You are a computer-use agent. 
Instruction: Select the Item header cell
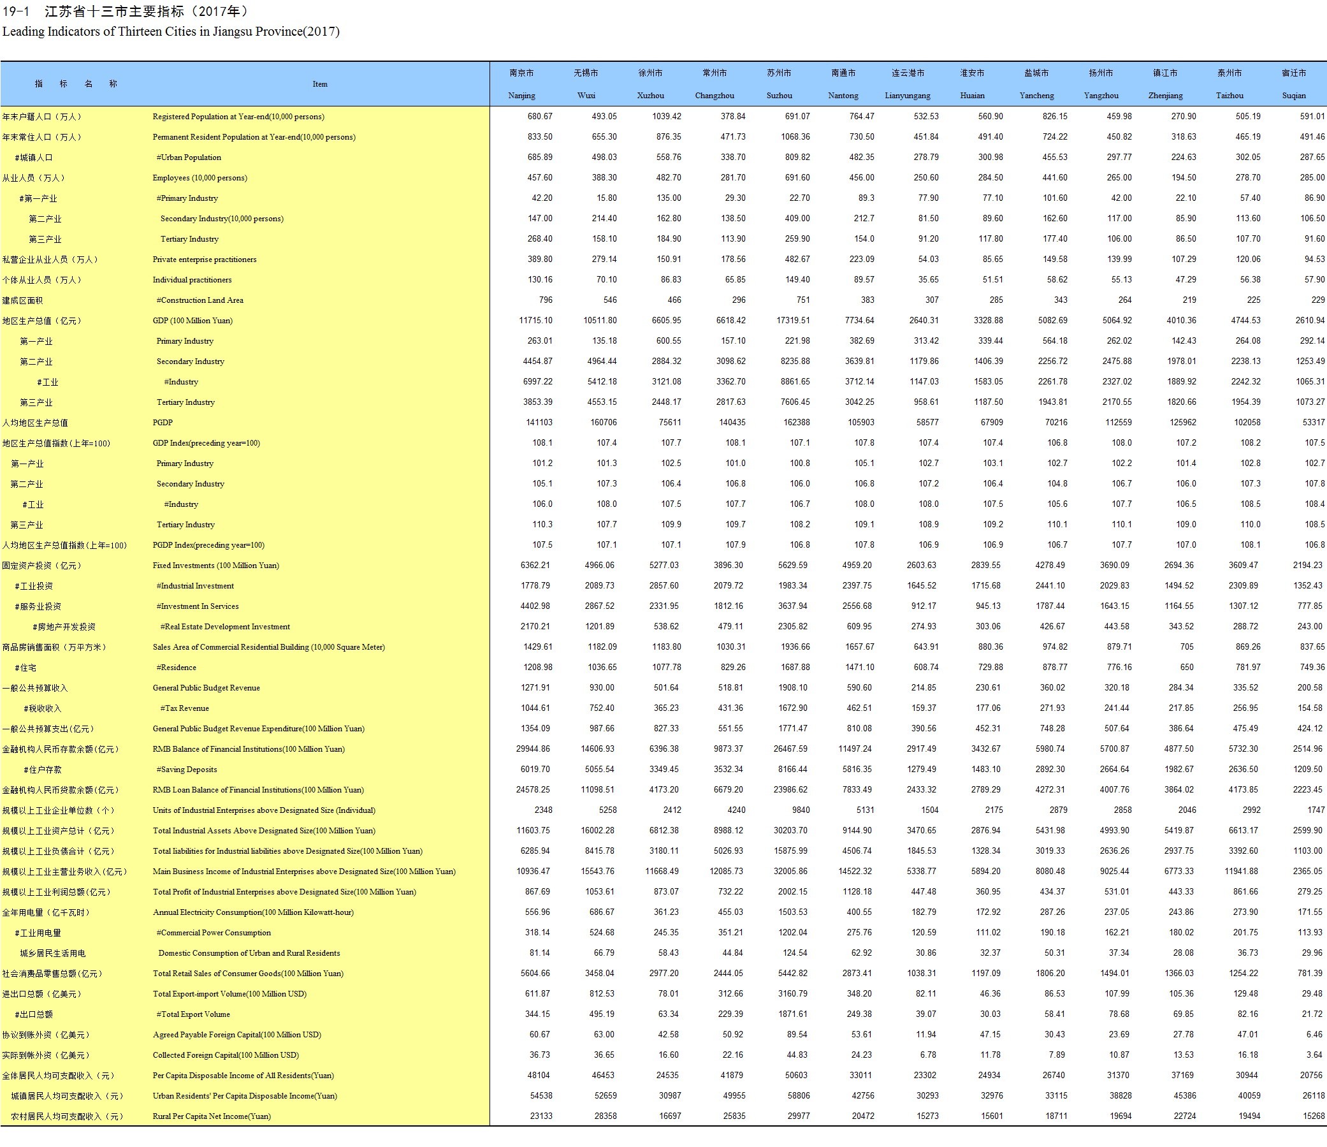pyautogui.click(x=319, y=84)
